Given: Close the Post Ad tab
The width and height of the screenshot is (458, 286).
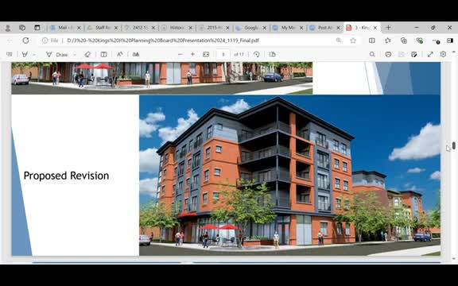Looking at the screenshot, I should click(338, 28).
